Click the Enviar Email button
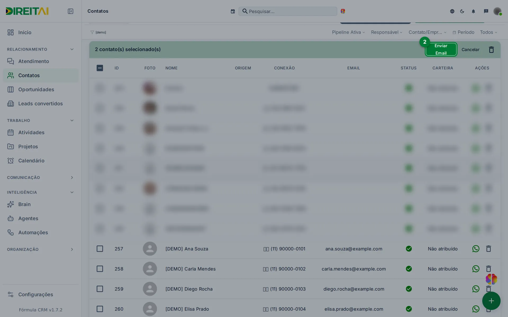 pos(441,49)
